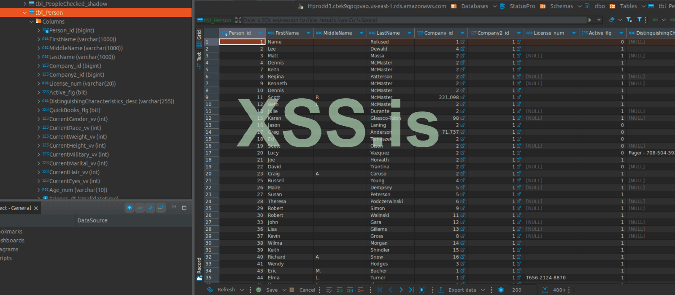Select the Project - General tab
This screenshot has height=295, width=675.
[x=16, y=208]
